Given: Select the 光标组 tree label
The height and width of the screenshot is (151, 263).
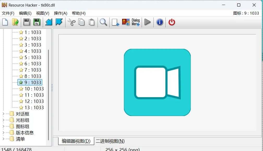Looking at the screenshot, I should [x=22, y=120].
